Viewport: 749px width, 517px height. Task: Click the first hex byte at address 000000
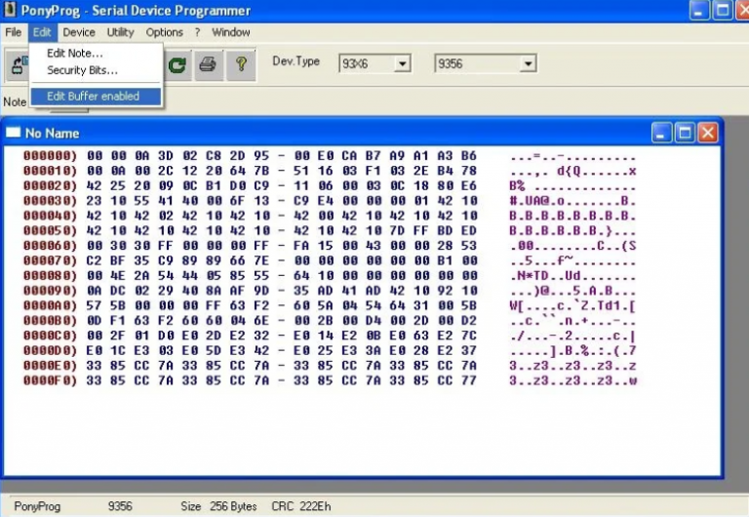94,155
